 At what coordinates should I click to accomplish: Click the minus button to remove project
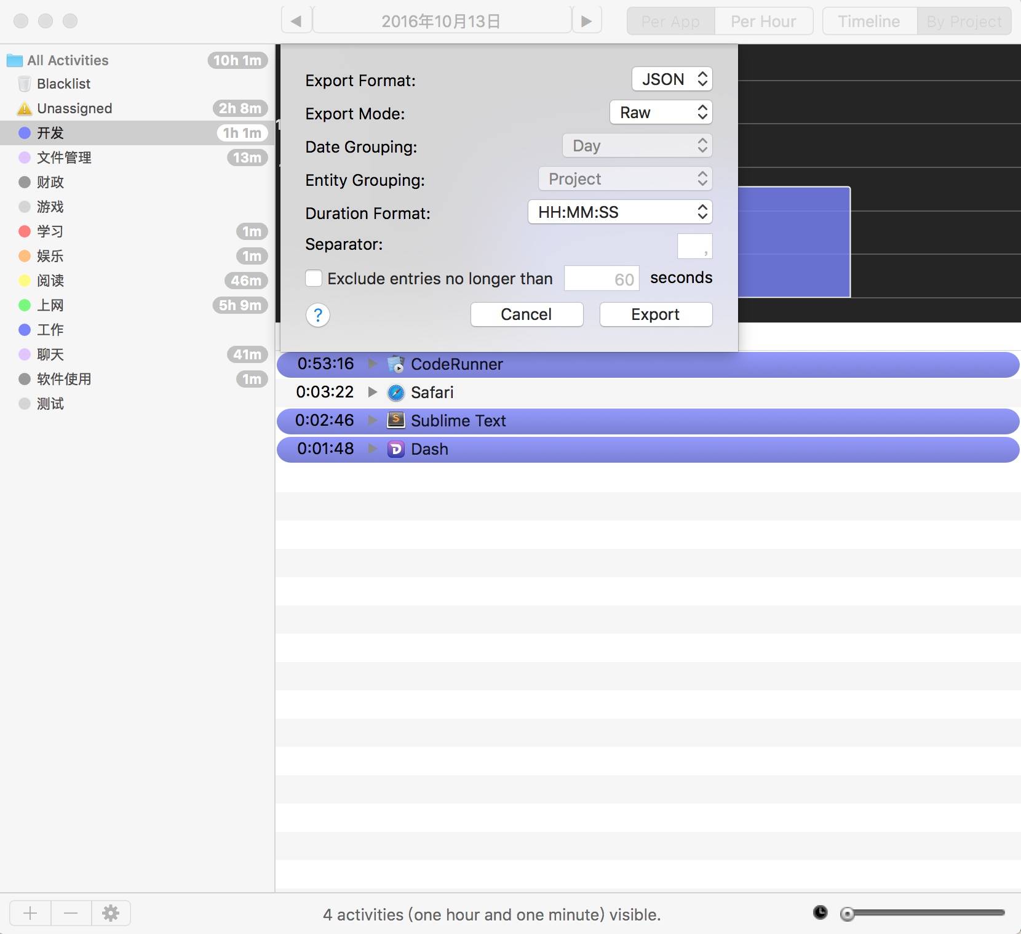(x=71, y=913)
